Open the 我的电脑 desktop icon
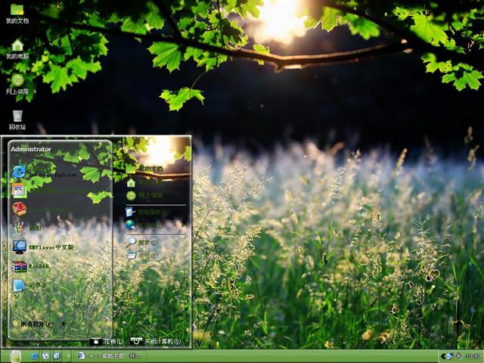The image size is (484, 363). pyautogui.click(x=17, y=47)
